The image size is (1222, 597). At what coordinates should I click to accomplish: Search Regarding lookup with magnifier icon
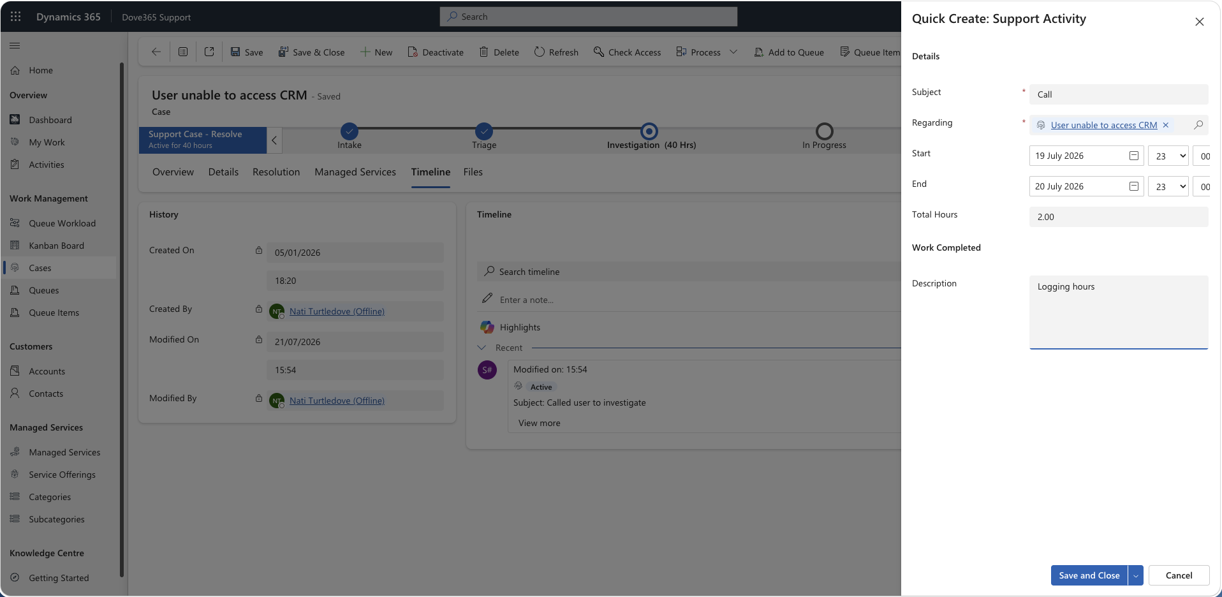1198,125
